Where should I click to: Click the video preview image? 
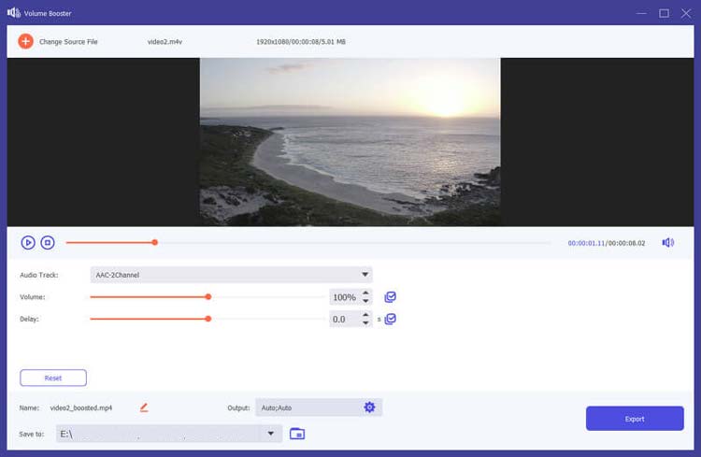coord(350,142)
